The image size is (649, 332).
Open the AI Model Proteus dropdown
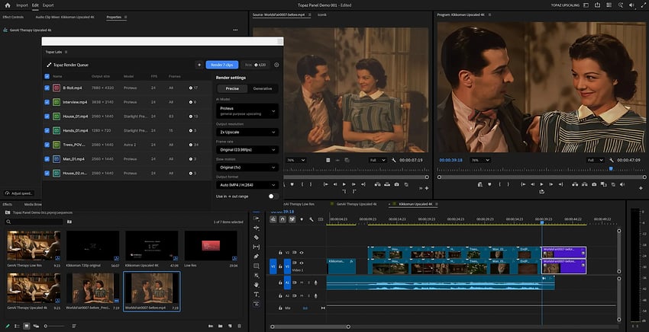[247, 111]
